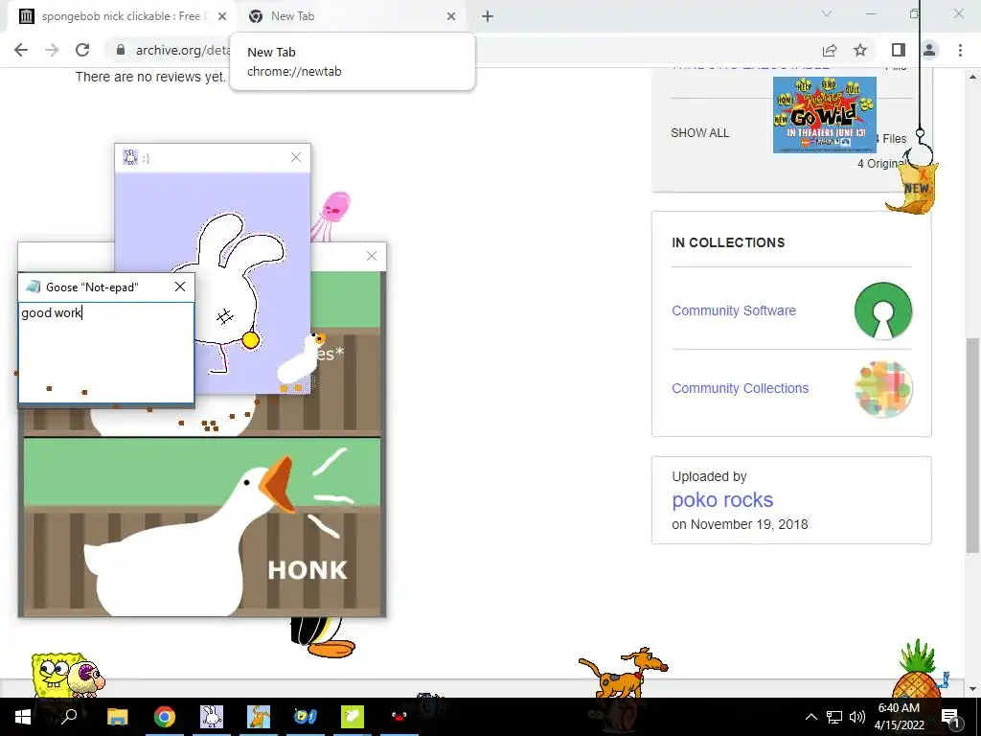Close the New Tab tab
Screen dimensions: 981x736
click(x=451, y=16)
